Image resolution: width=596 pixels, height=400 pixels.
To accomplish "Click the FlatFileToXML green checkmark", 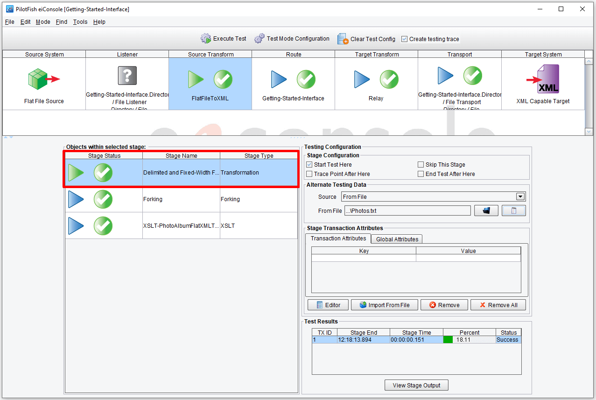I will [x=223, y=79].
